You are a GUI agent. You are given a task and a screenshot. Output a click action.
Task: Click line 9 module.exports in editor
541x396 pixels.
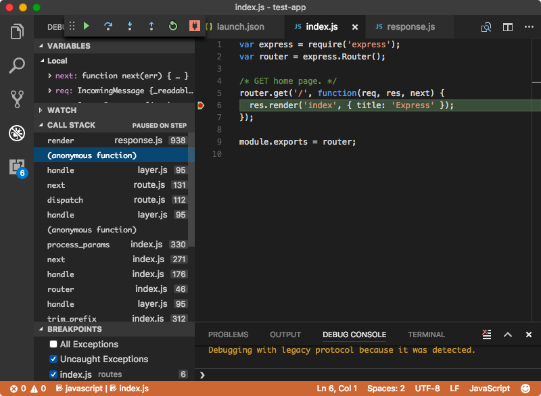tap(297, 142)
